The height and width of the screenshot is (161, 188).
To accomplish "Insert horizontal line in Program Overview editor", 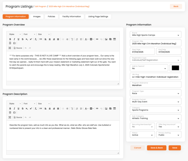I will pyautogui.click(x=10, y=43).
